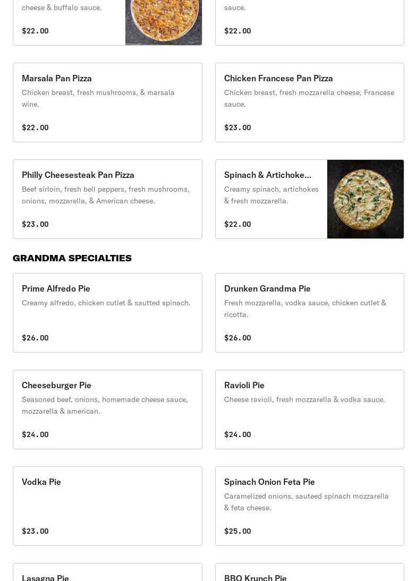
Task: Click the Spinach & Artichoke title text
Action: 268,175
